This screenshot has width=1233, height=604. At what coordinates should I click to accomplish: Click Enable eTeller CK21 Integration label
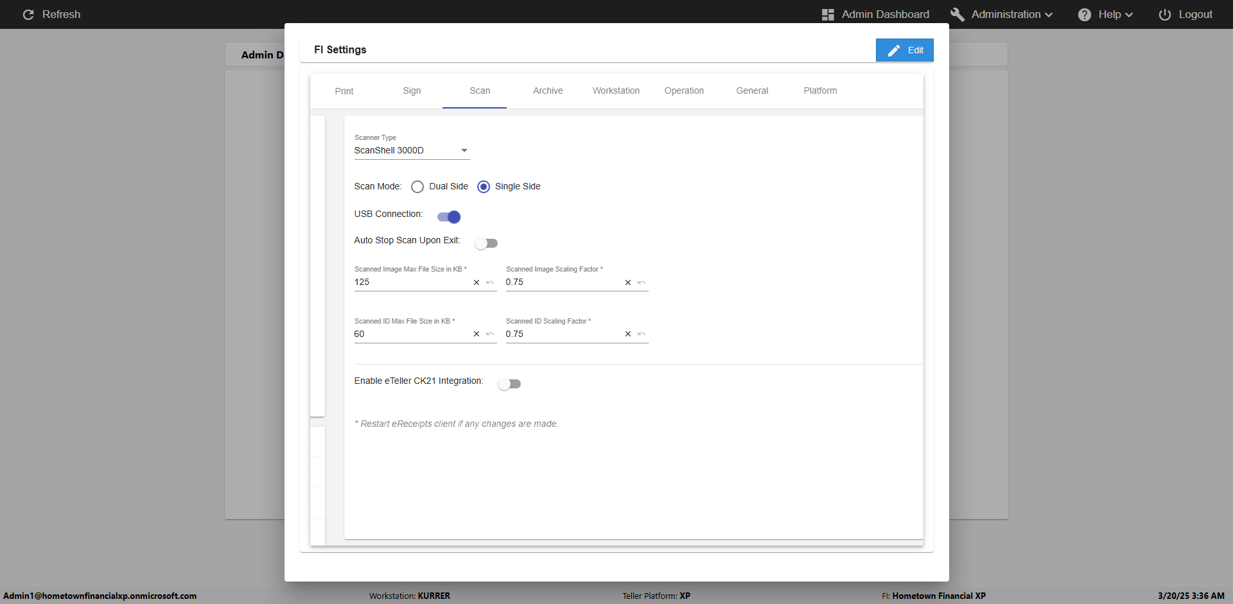(419, 381)
